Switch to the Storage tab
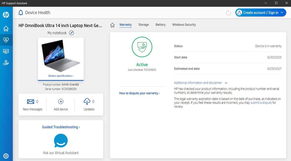 click(x=143, y=25)
